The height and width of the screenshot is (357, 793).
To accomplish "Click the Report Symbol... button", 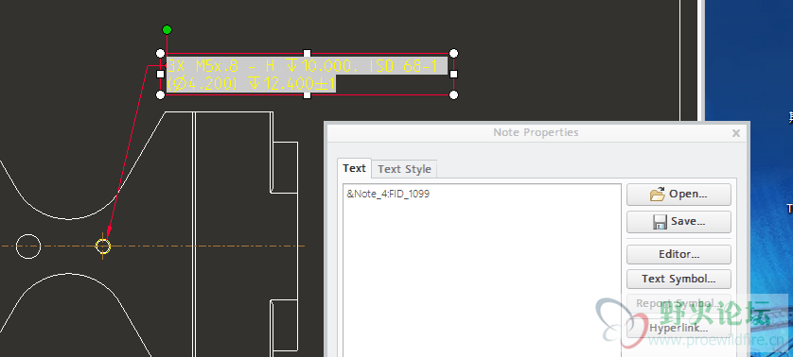I will 678,303.
